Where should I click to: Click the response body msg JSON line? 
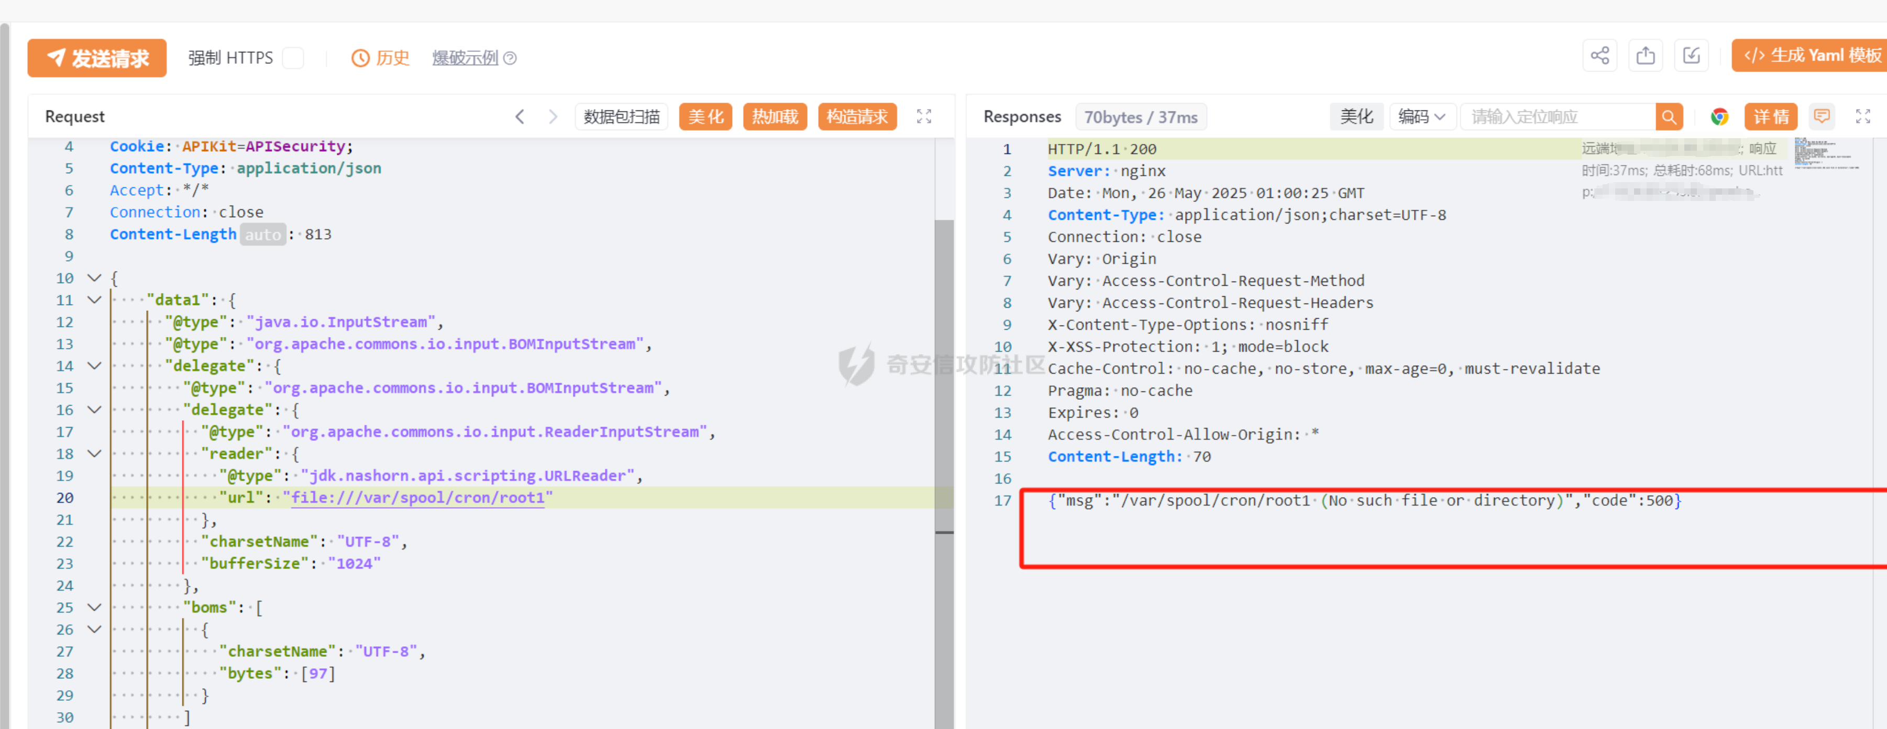click(x=1364, y=501)
